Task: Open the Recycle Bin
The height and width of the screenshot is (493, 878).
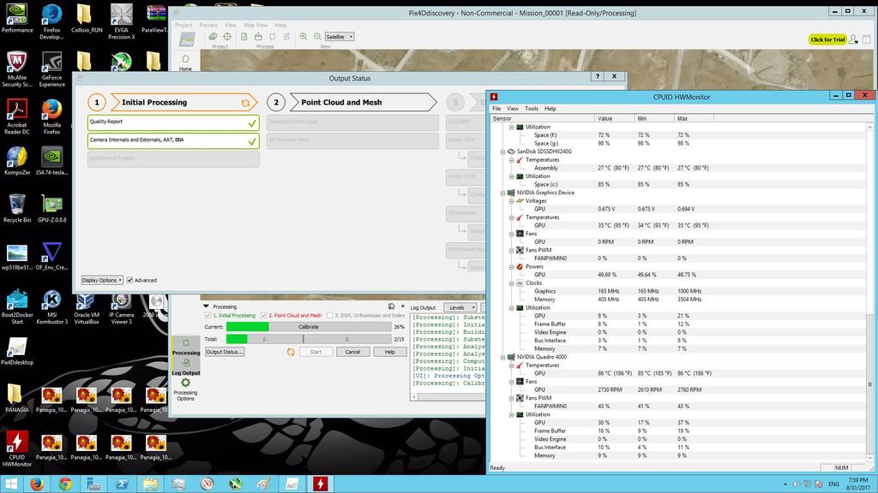Action: coord(17,209)
